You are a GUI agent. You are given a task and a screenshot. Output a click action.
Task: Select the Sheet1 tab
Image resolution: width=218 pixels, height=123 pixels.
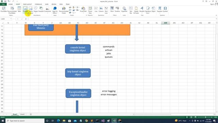pos(15,114)
